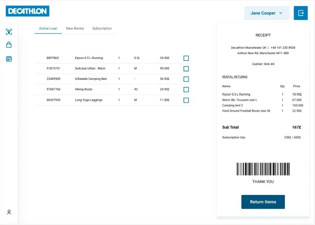Click the 11.00£ price
The height and width of the screenshot is (225, 315).
tap(165, 100)
